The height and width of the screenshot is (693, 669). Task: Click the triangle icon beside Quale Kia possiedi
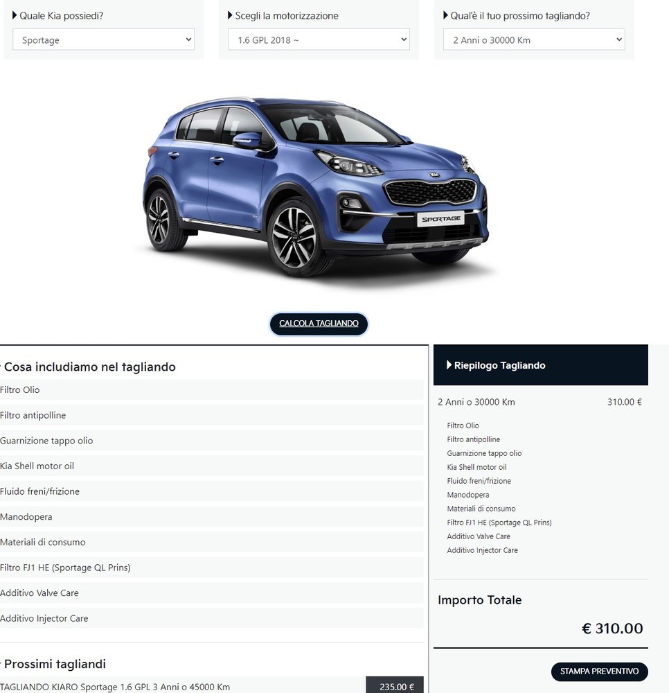[15, 15]
